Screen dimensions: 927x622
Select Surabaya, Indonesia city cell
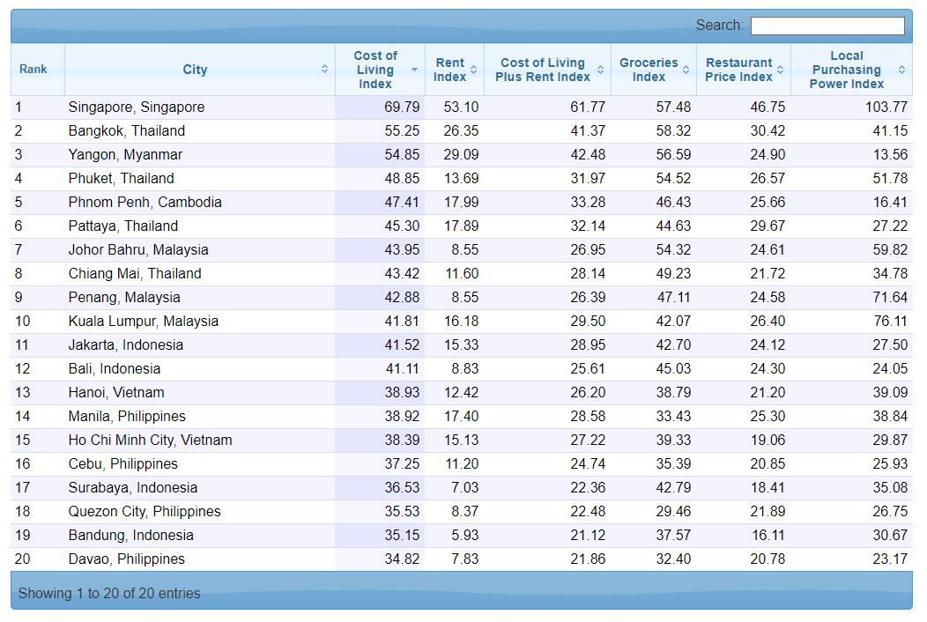coord(200,488)
